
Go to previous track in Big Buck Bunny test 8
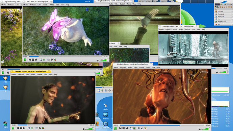(120, 128)
